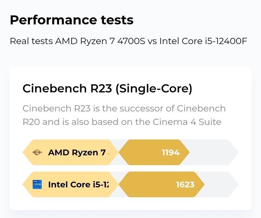Click the AMD Ryzen logo icon

tap(37, 152)
